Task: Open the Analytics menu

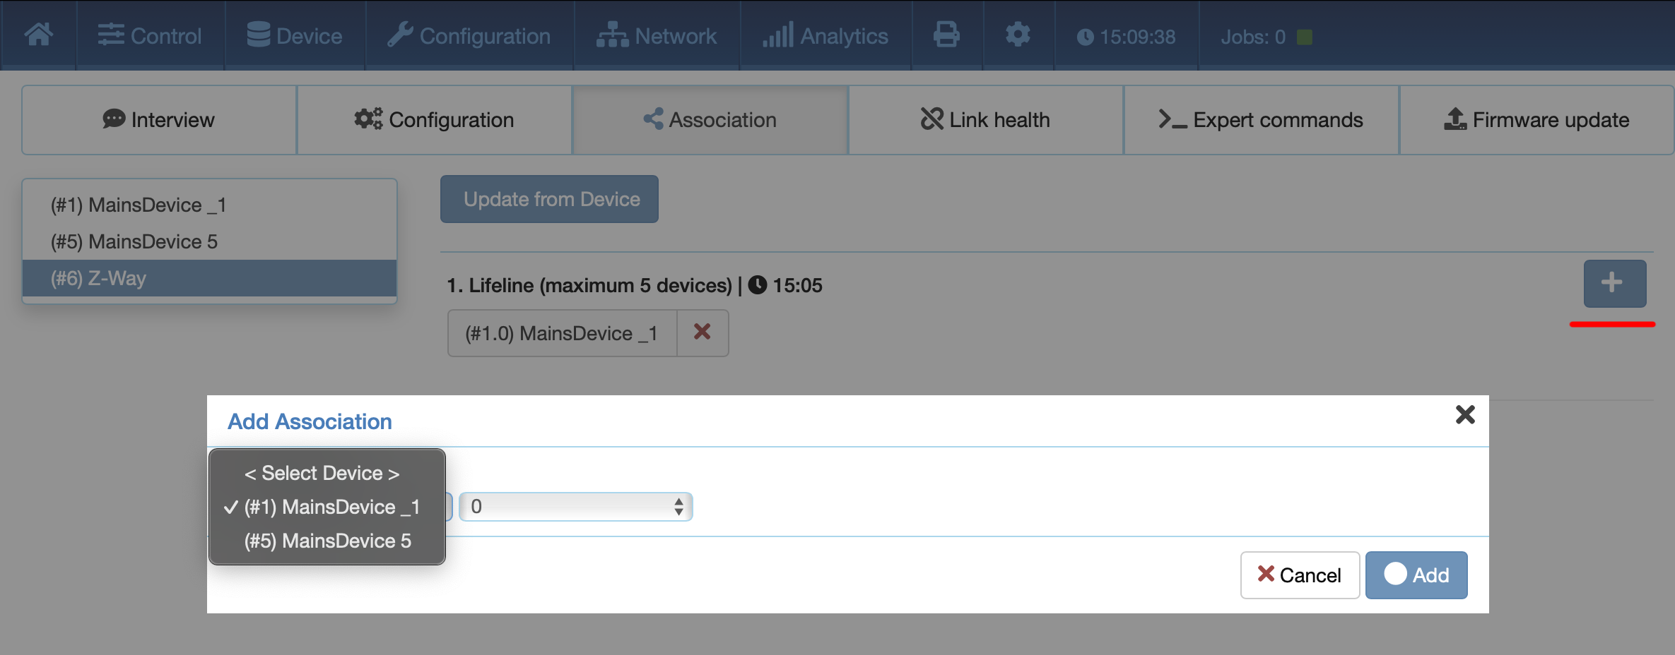Action: [x=825, y=35]
